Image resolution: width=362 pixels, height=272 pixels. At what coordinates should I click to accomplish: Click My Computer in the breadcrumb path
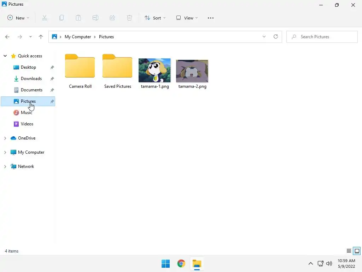coord(78,37)
